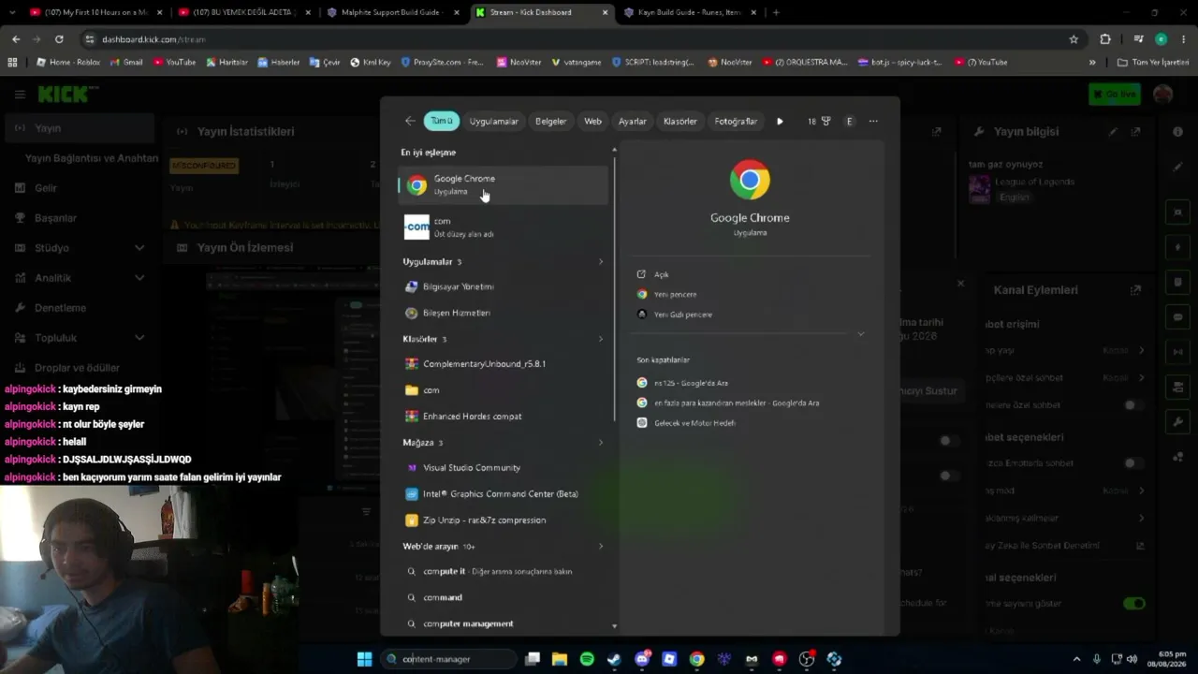Switch to the Web search filter
Screen dimensions: 1198x674
(x=592, y=121)
